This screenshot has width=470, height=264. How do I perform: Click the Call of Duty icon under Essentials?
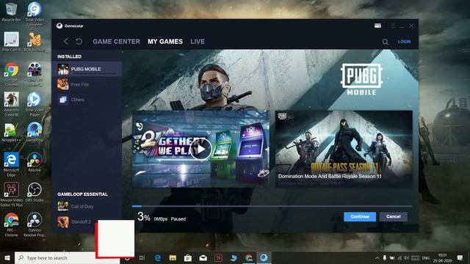(63, 207)
